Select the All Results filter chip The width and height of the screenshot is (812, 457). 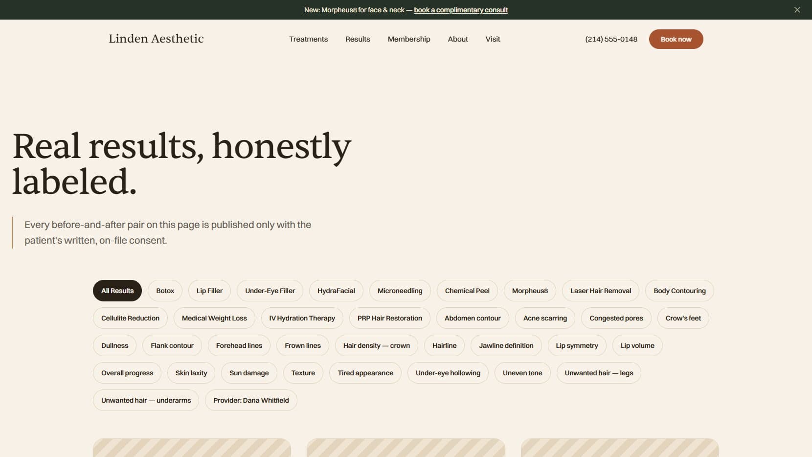(x=117, y=291)
